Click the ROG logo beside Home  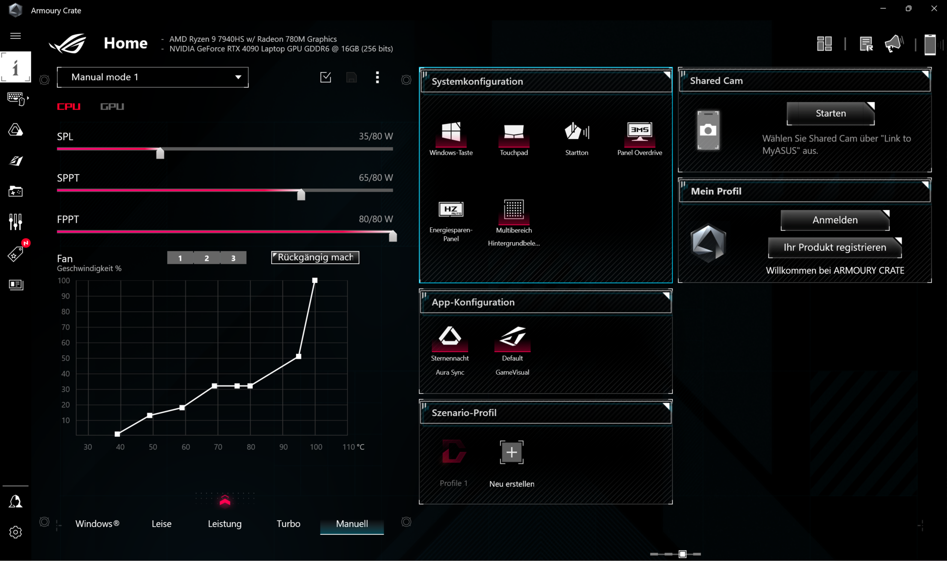68,43
